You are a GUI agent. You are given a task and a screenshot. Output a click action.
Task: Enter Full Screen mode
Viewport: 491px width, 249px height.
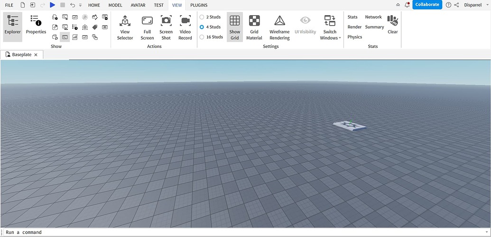(147, 27)
